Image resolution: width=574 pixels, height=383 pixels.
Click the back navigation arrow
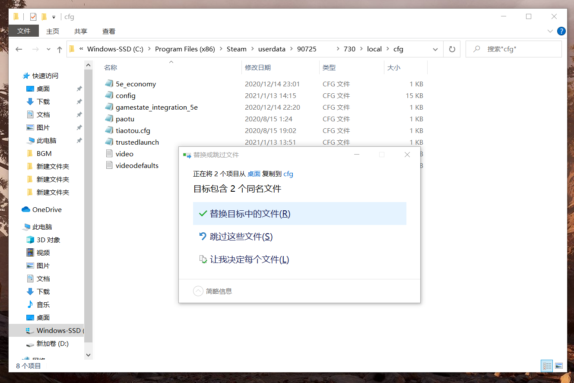pyautogui.click(x=19, y=49)
